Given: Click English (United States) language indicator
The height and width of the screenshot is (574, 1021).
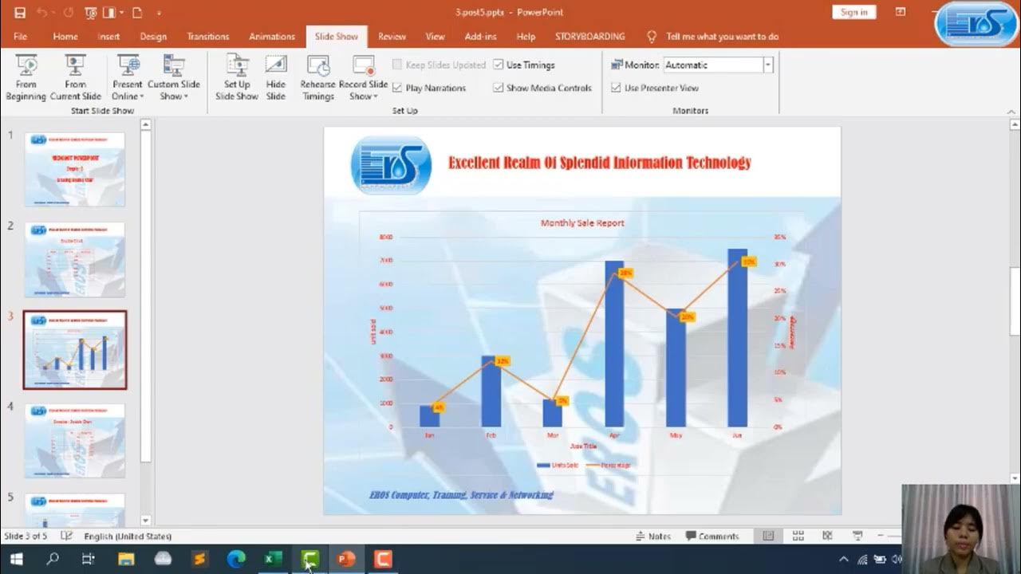Looking at the screenshot, I should click(128, 536).
